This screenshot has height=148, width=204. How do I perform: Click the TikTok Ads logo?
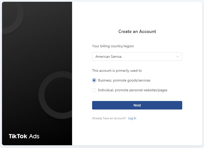click(24, 136)
